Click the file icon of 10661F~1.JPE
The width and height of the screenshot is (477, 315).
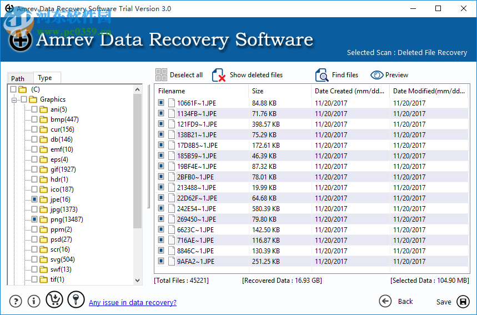click(x=172, y=103)
